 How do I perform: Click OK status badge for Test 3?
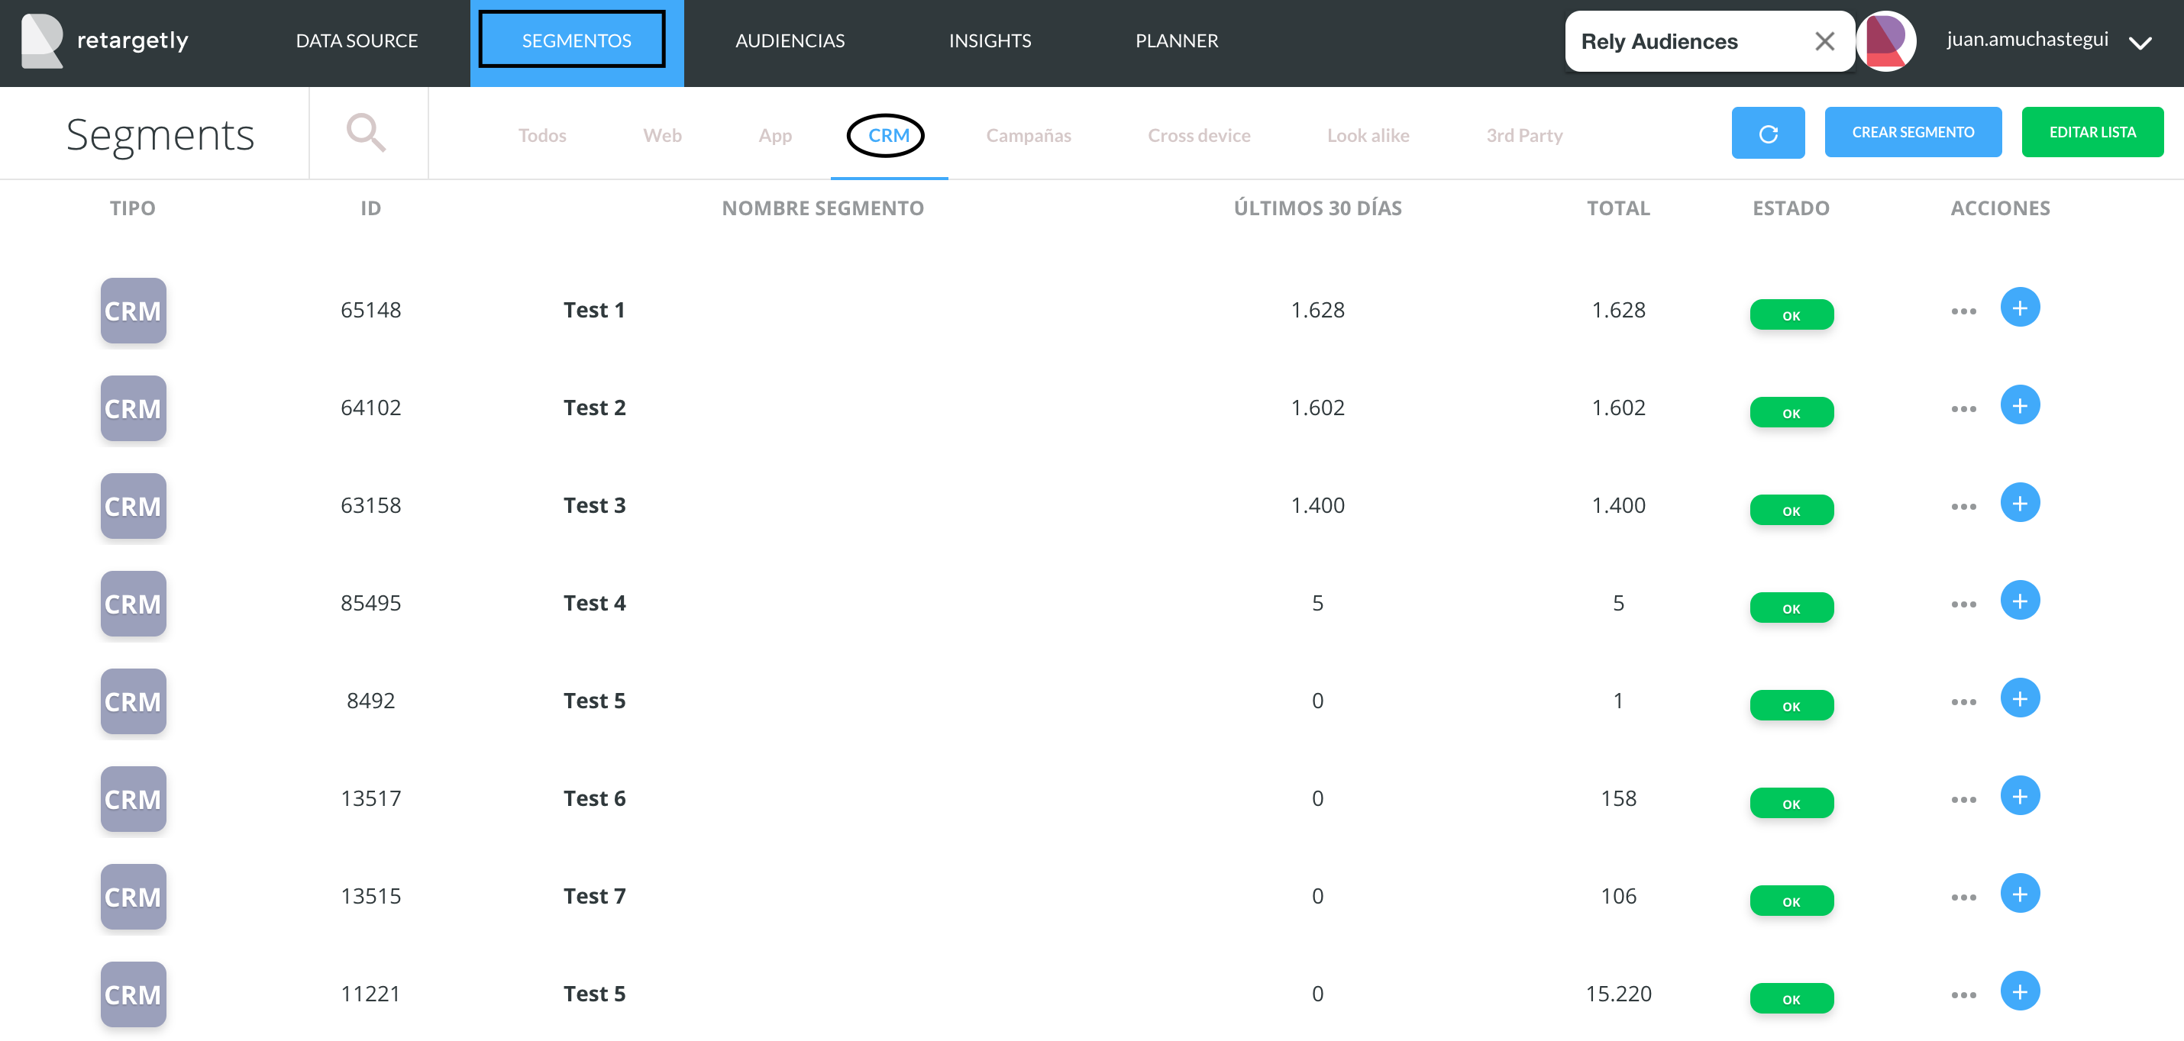pyautogui.click(x=1791, y=511)
